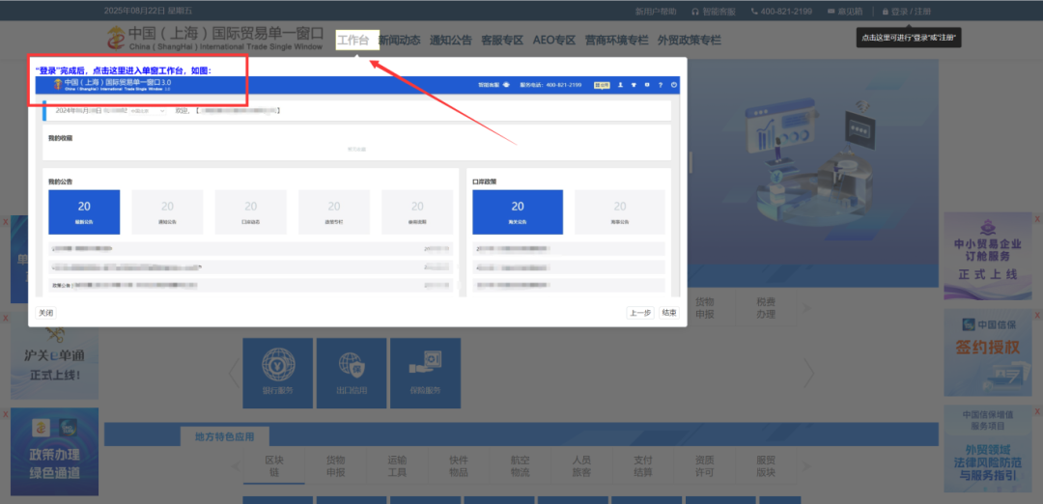Click 上一步 in the guide popup
Image resolution: width=1043 pixels, height=504 pixels.
click(x=640, y=313)
